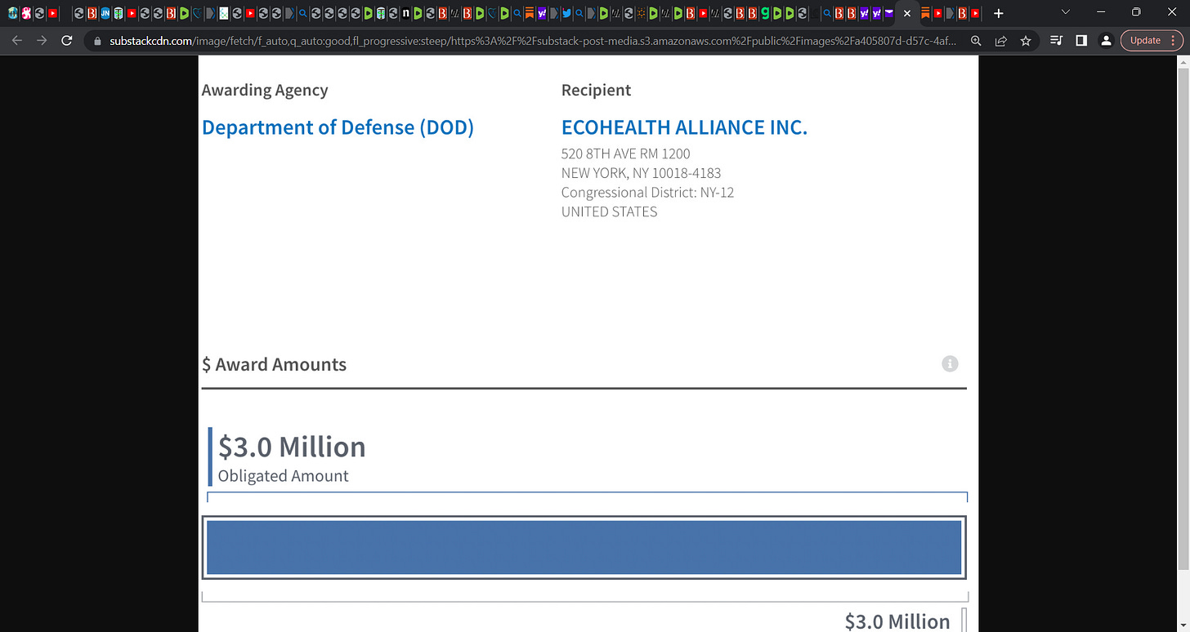Click the 'Awarding Agency' heading
This screenshot has width=1190, height=632.
[x=265, y=91]
